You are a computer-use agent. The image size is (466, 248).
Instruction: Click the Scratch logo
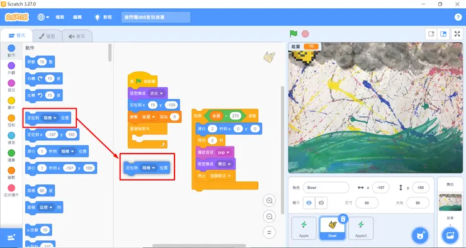coord(17,17)
